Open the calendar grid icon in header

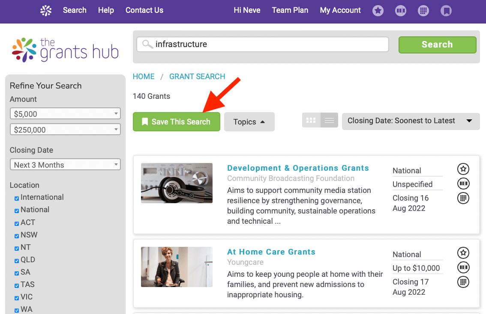click(423, 11)
